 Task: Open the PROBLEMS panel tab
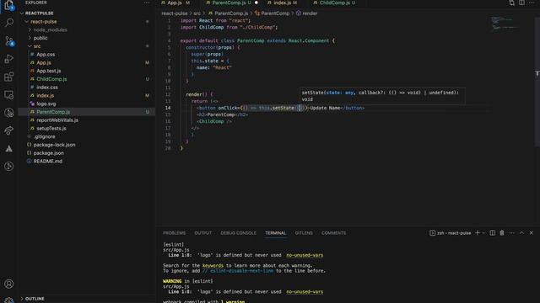(x=175, y=233)
